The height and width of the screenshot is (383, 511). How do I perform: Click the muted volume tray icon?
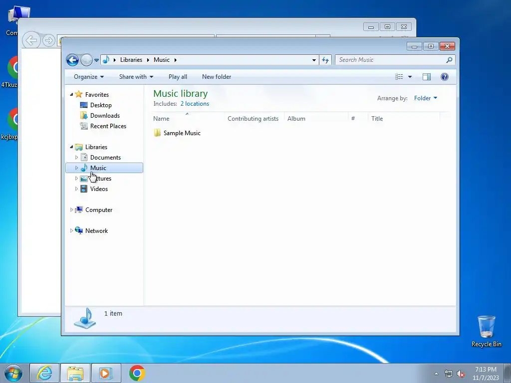[461, 374]
